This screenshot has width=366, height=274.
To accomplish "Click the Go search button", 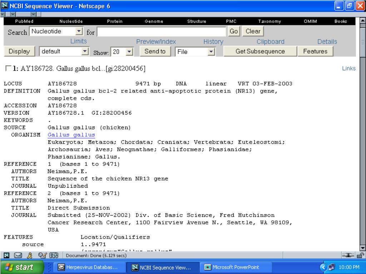I will [234, 31].
